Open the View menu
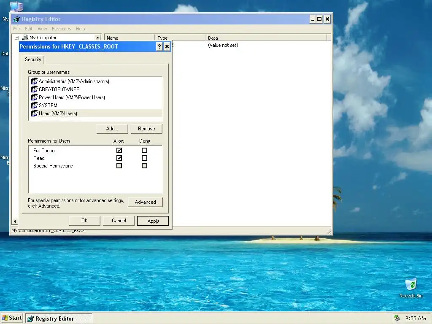Viewport: 432px width, 324px height. point(42,29)
